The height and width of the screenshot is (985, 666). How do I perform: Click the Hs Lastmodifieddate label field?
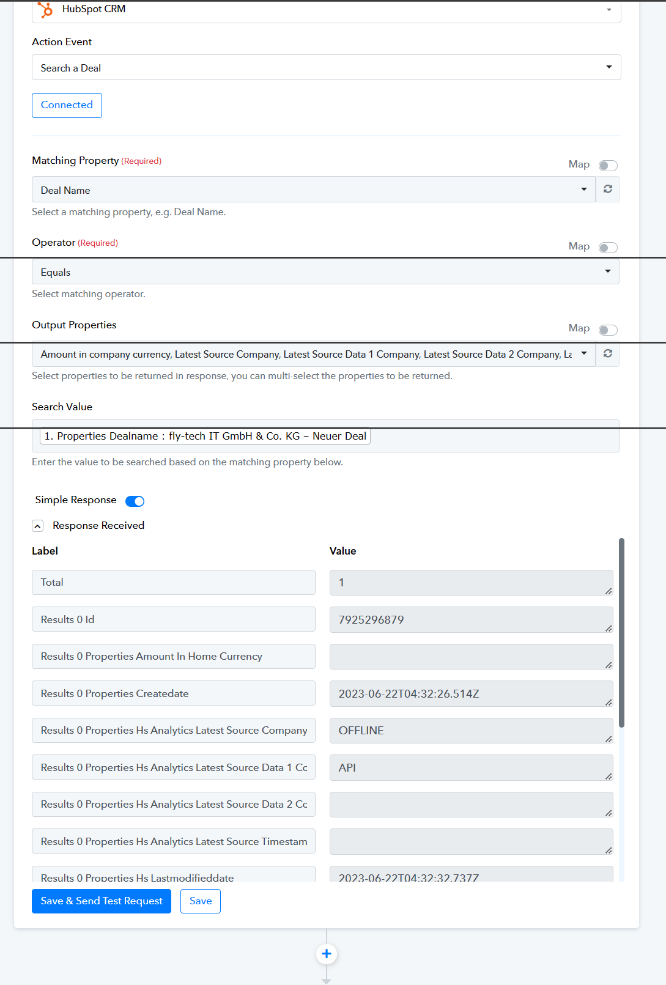click(x=174, y=874)
